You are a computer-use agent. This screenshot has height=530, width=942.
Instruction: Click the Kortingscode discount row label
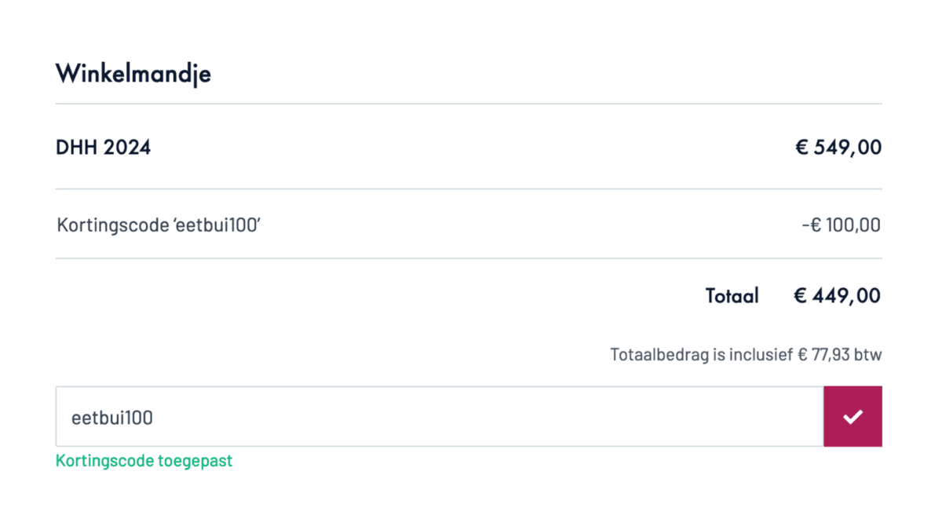(159, 226)
